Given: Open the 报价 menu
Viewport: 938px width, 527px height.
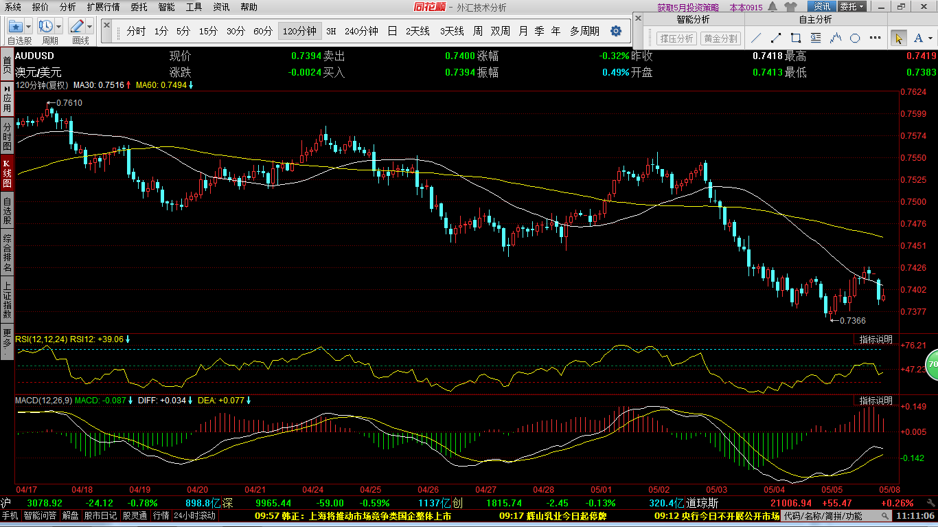Looking at the screenshot, I should click(41, 7).
